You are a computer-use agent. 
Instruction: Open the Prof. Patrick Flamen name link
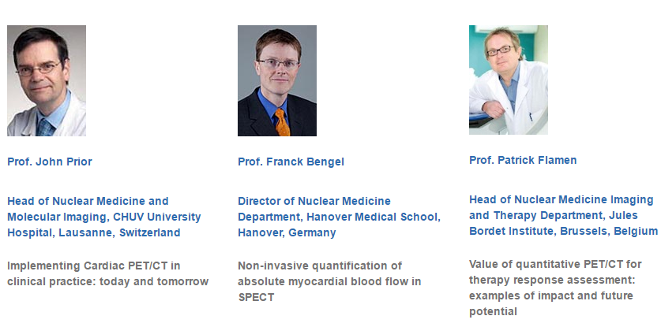pos(523,160)
